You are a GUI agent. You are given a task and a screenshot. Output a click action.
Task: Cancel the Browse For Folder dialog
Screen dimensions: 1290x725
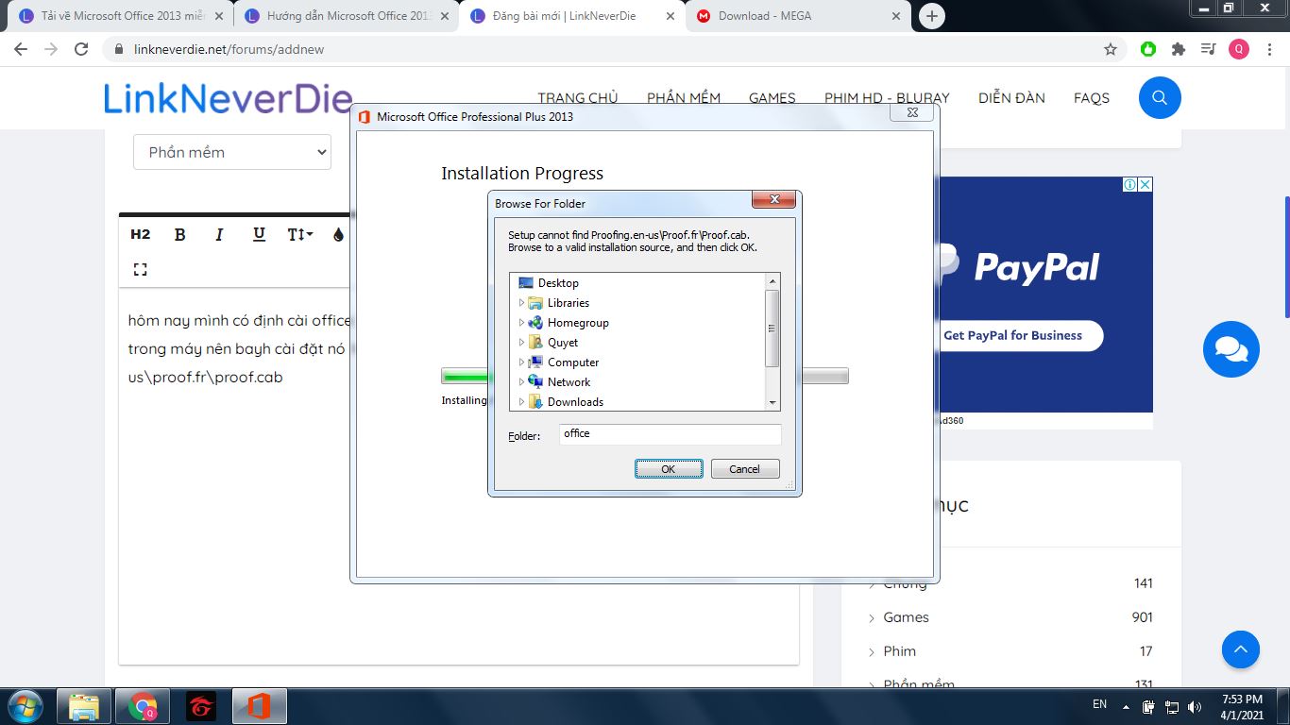pyautogui.click(x=744, y=469)
